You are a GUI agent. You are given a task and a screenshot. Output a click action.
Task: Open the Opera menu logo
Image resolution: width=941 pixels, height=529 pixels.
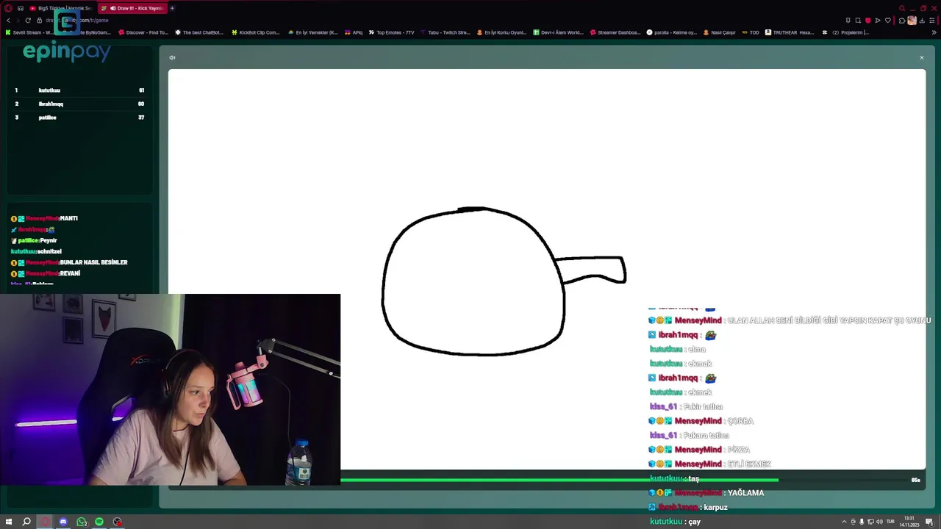(x=8, y=8)
